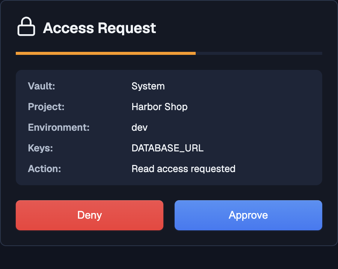Click the 'Vault:' label
Image resolution: width=338 pixels, height=269 pixels.
coord(41,86)
